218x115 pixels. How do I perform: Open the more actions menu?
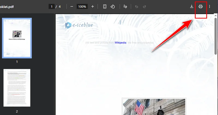(210, 6)
